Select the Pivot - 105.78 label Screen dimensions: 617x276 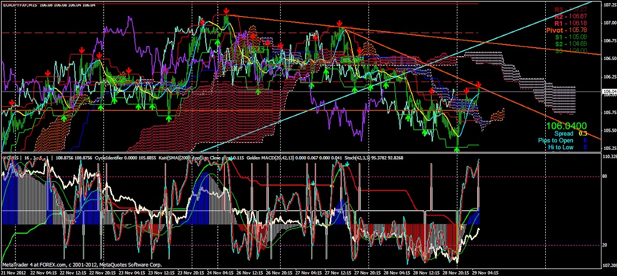pyautogui.click(x=568, y=30)
